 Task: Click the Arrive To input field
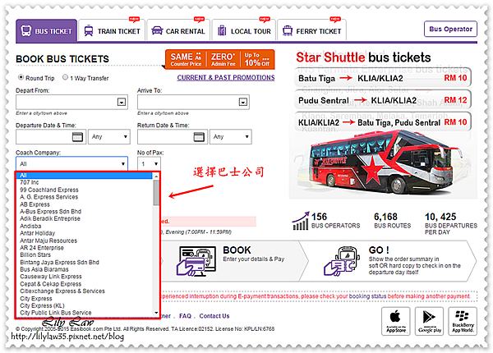tap(193, 102)
